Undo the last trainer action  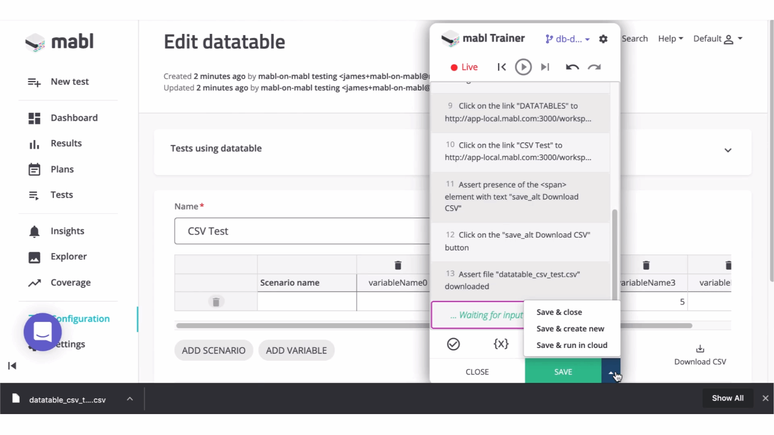point(572,67)
